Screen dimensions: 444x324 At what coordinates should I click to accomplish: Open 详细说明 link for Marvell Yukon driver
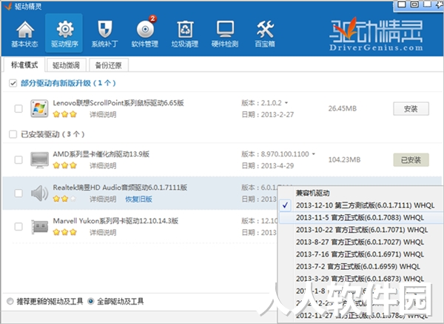tap(103, 233)
